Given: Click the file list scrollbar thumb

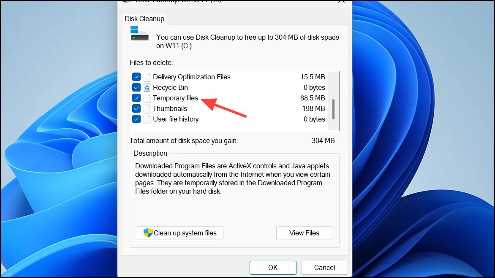Looking at the screenshot, I should tap(333, 109).
